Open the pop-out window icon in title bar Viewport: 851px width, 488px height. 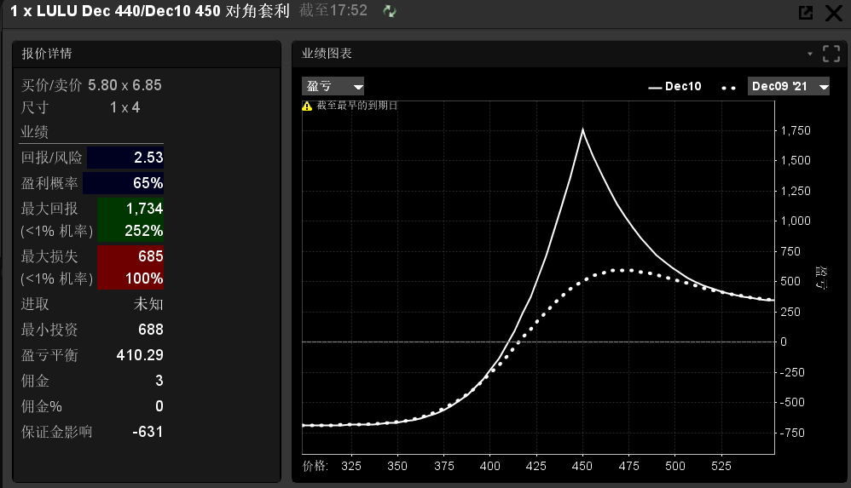tap(806, 13)
